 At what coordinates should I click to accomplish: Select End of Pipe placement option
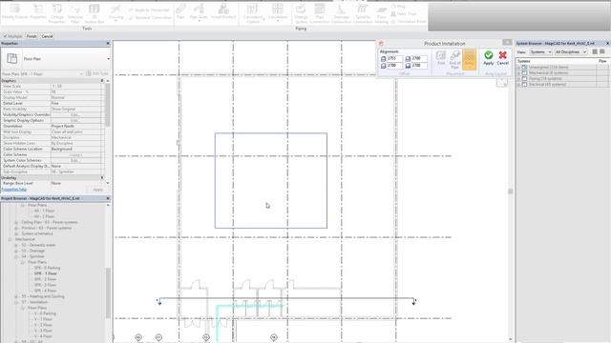point(454,59)
